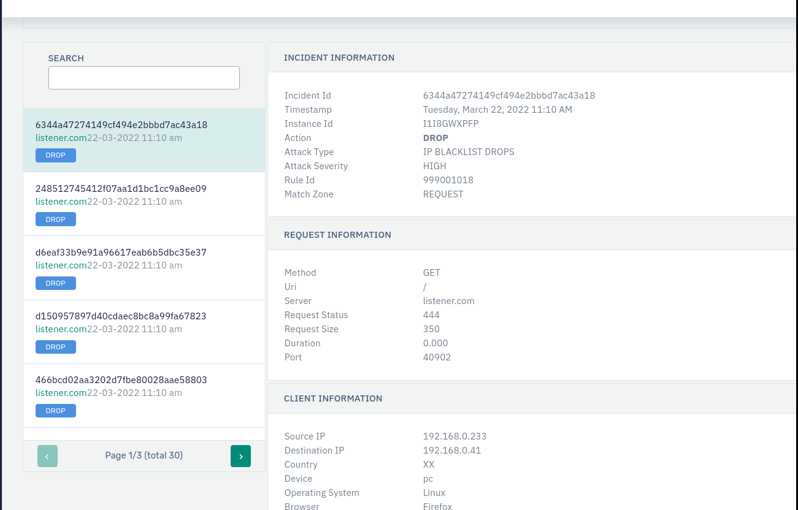Click attack type IP BLACKLIST DROPS

pos(469,152)
